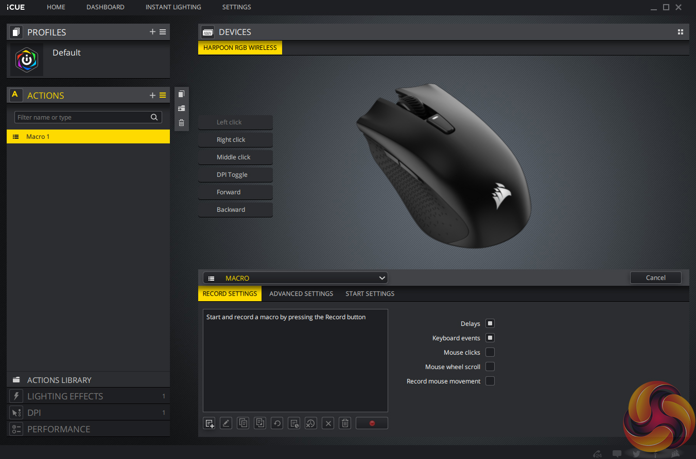Select the Right click mouse button
Image resolution: width=696 pixels, height=459 pixels.
[x=235, y=140]
